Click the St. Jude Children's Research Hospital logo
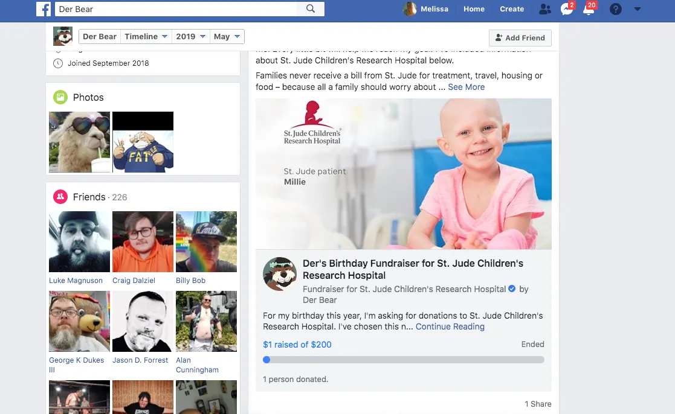The image size is (675, 414). coord(312,123)
